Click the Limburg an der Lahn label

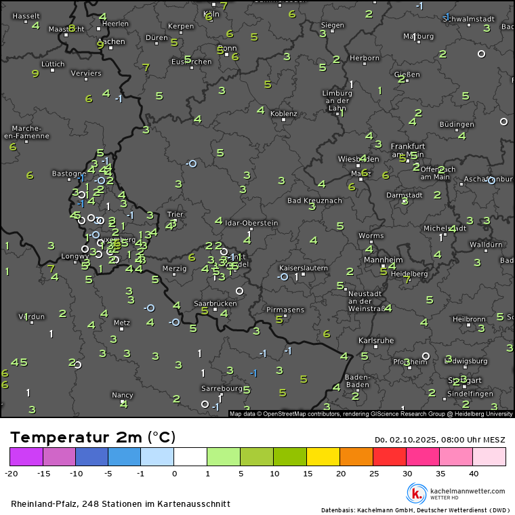[337, 100]
